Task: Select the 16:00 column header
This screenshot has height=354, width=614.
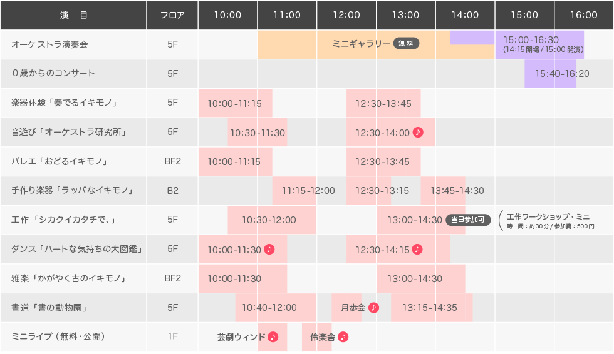Action: click(x=584, y=15)
